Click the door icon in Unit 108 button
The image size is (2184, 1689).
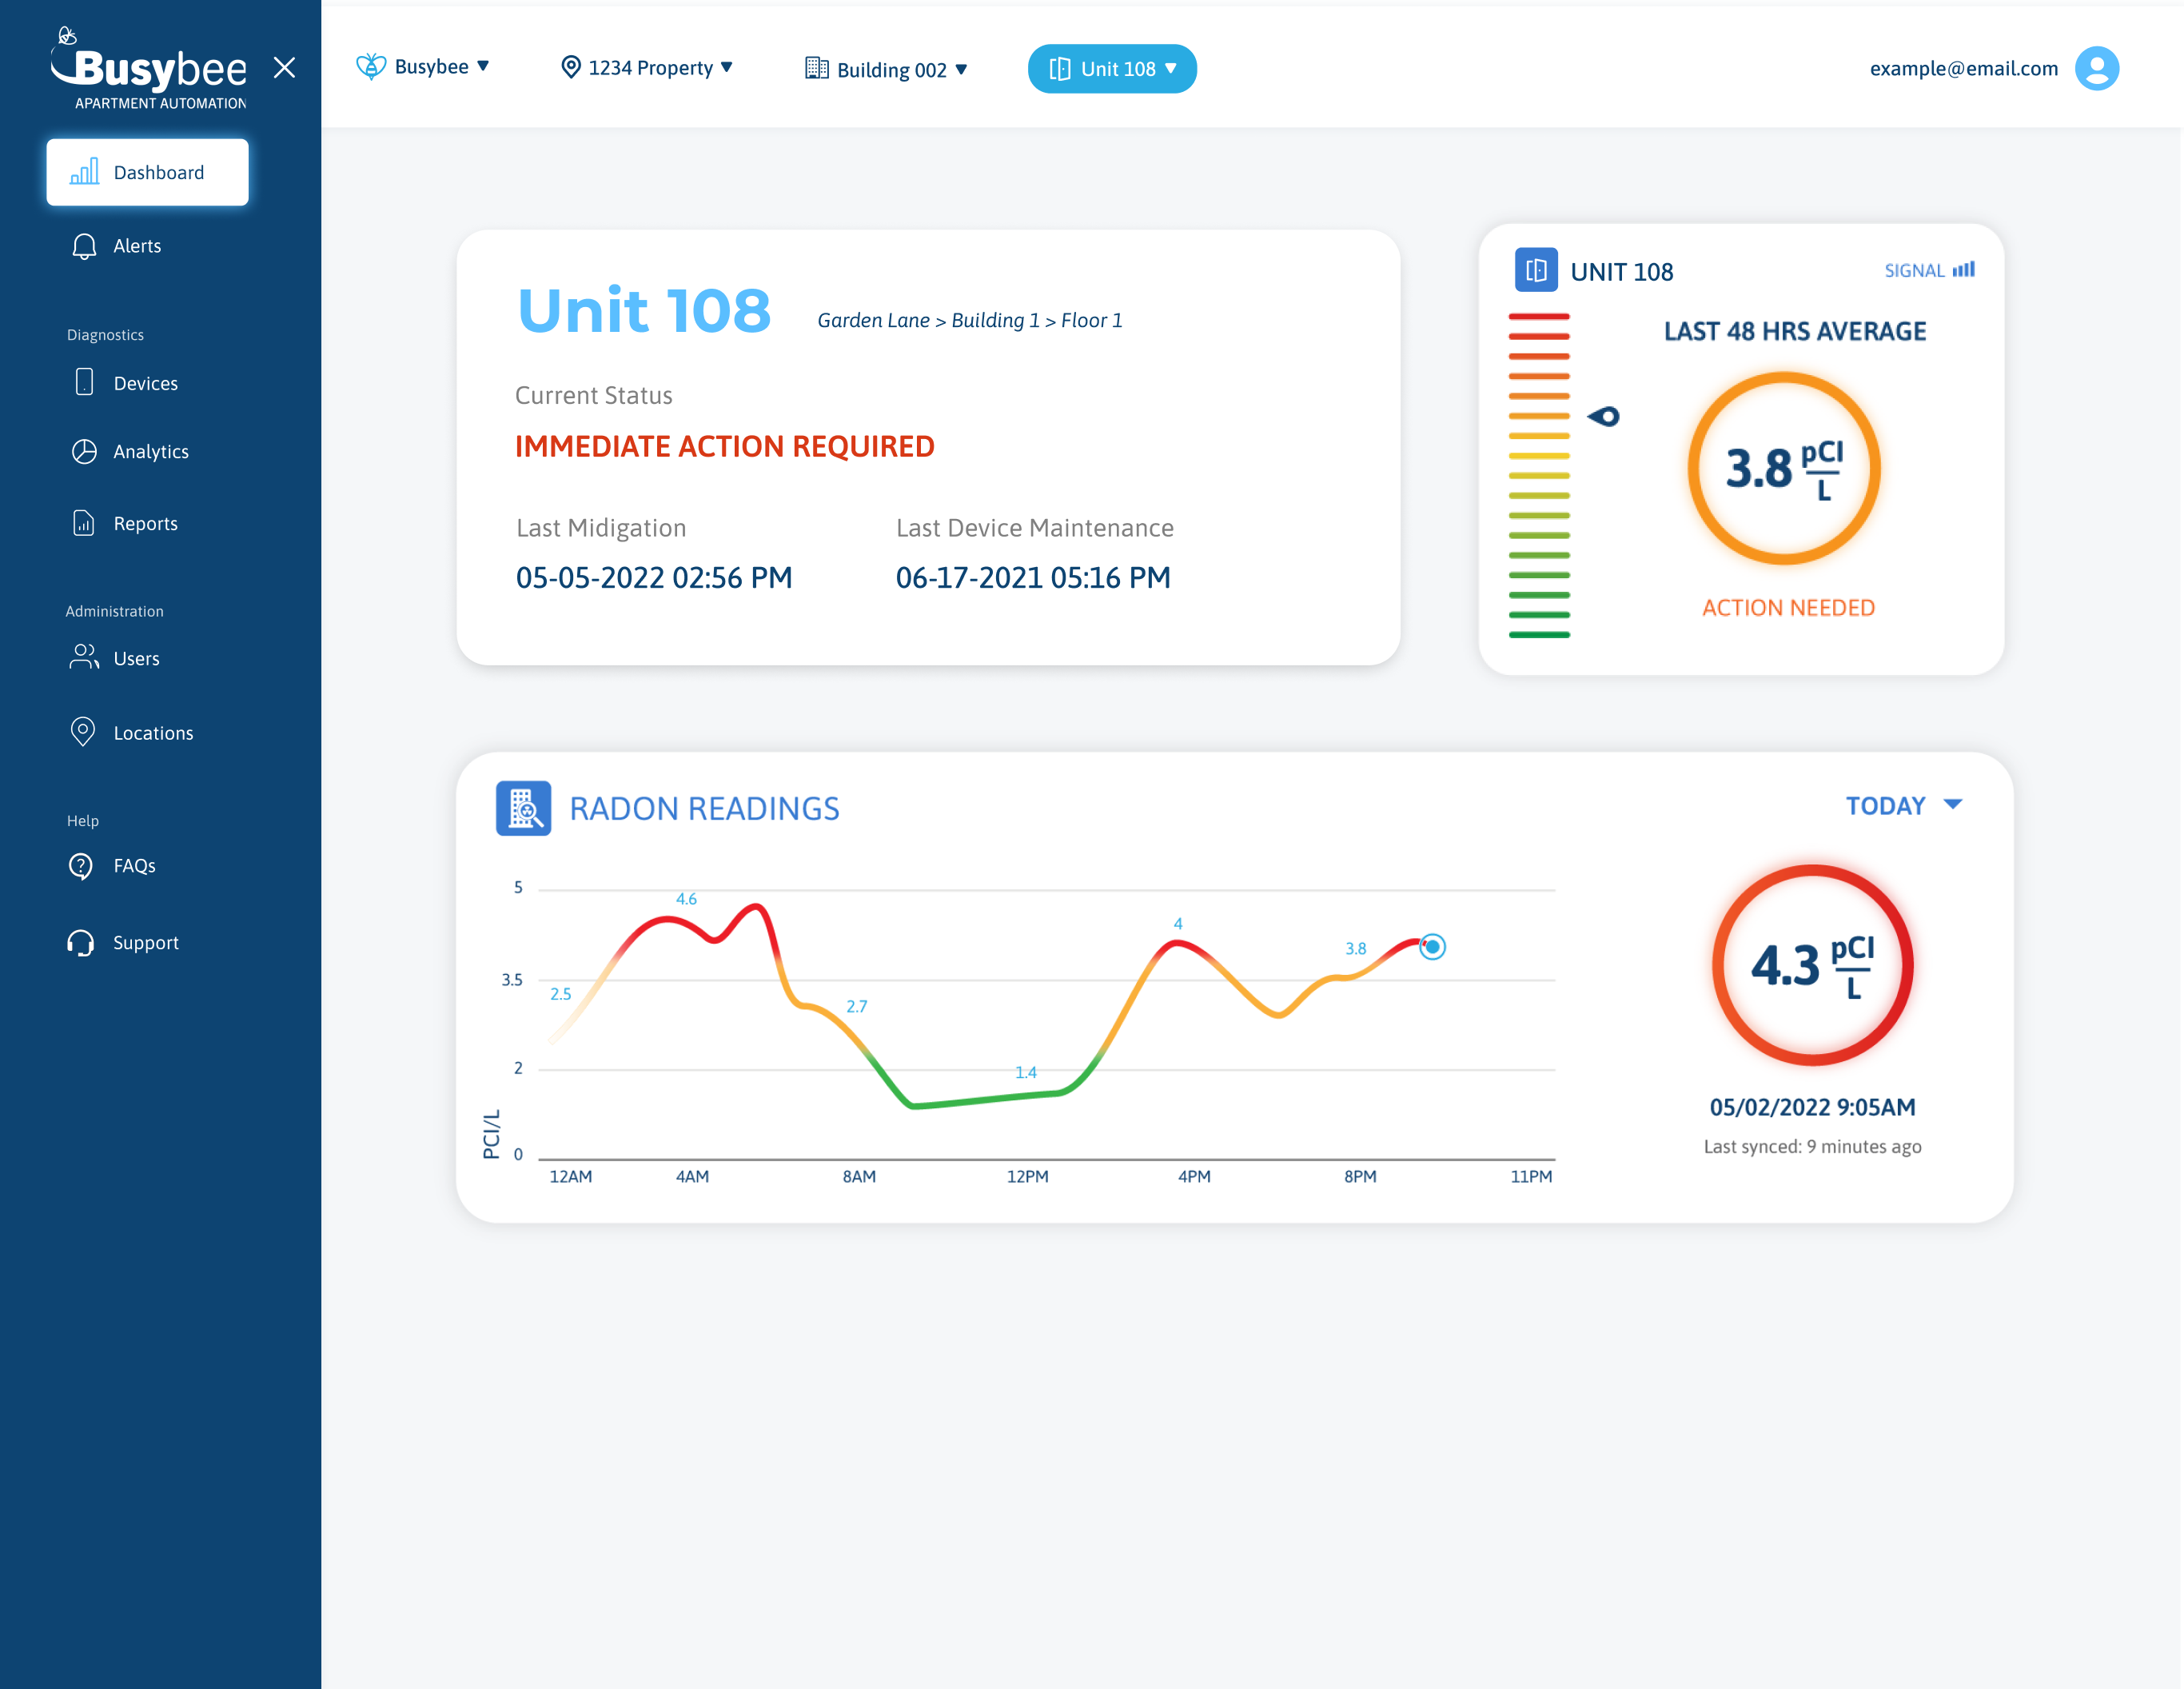click(x=1060, y=69)
